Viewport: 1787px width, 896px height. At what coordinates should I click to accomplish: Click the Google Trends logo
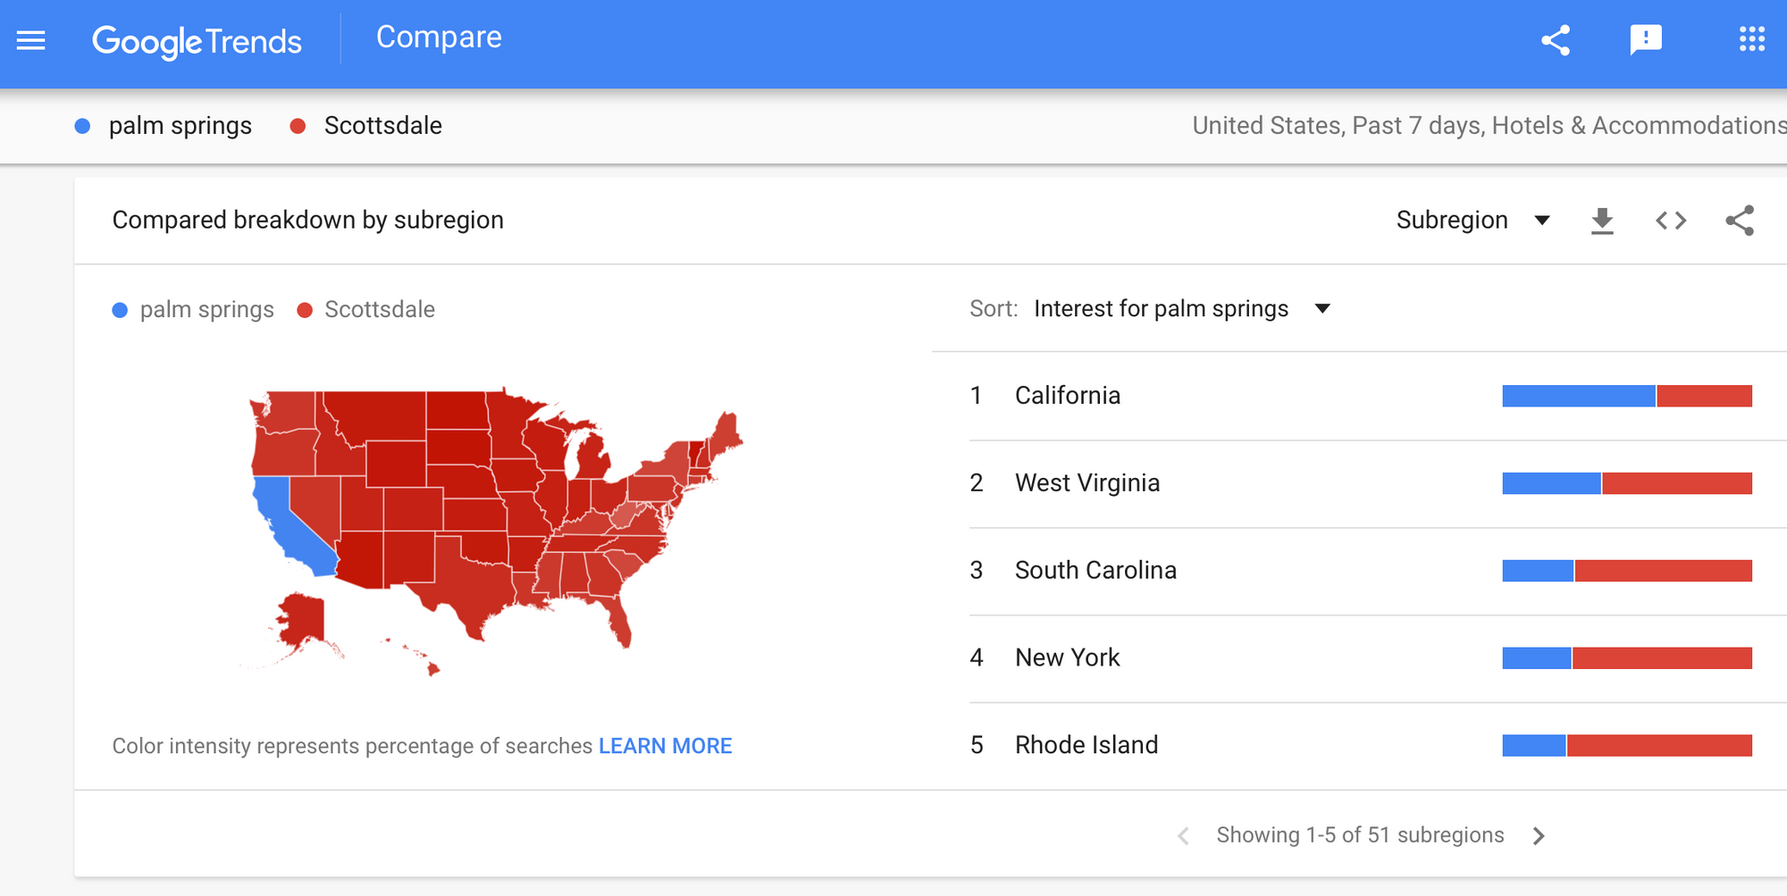(x=197, y=41)
